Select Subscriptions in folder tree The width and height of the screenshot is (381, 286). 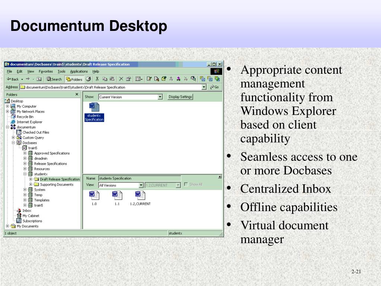(x=29, y=221)
